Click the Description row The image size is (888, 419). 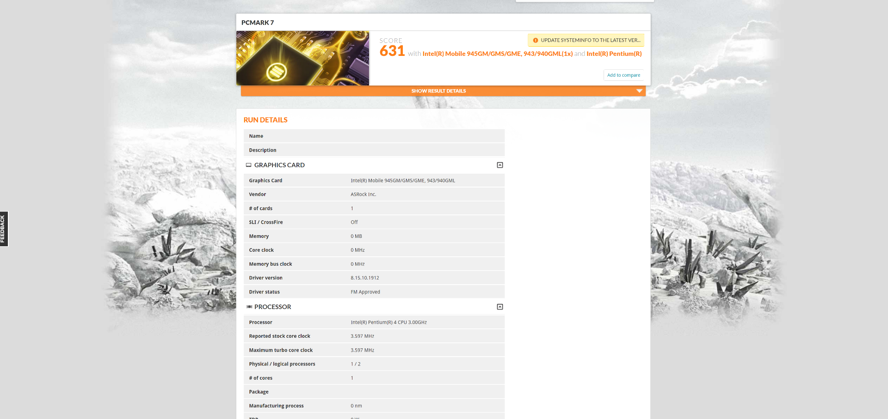click(374, 150)
